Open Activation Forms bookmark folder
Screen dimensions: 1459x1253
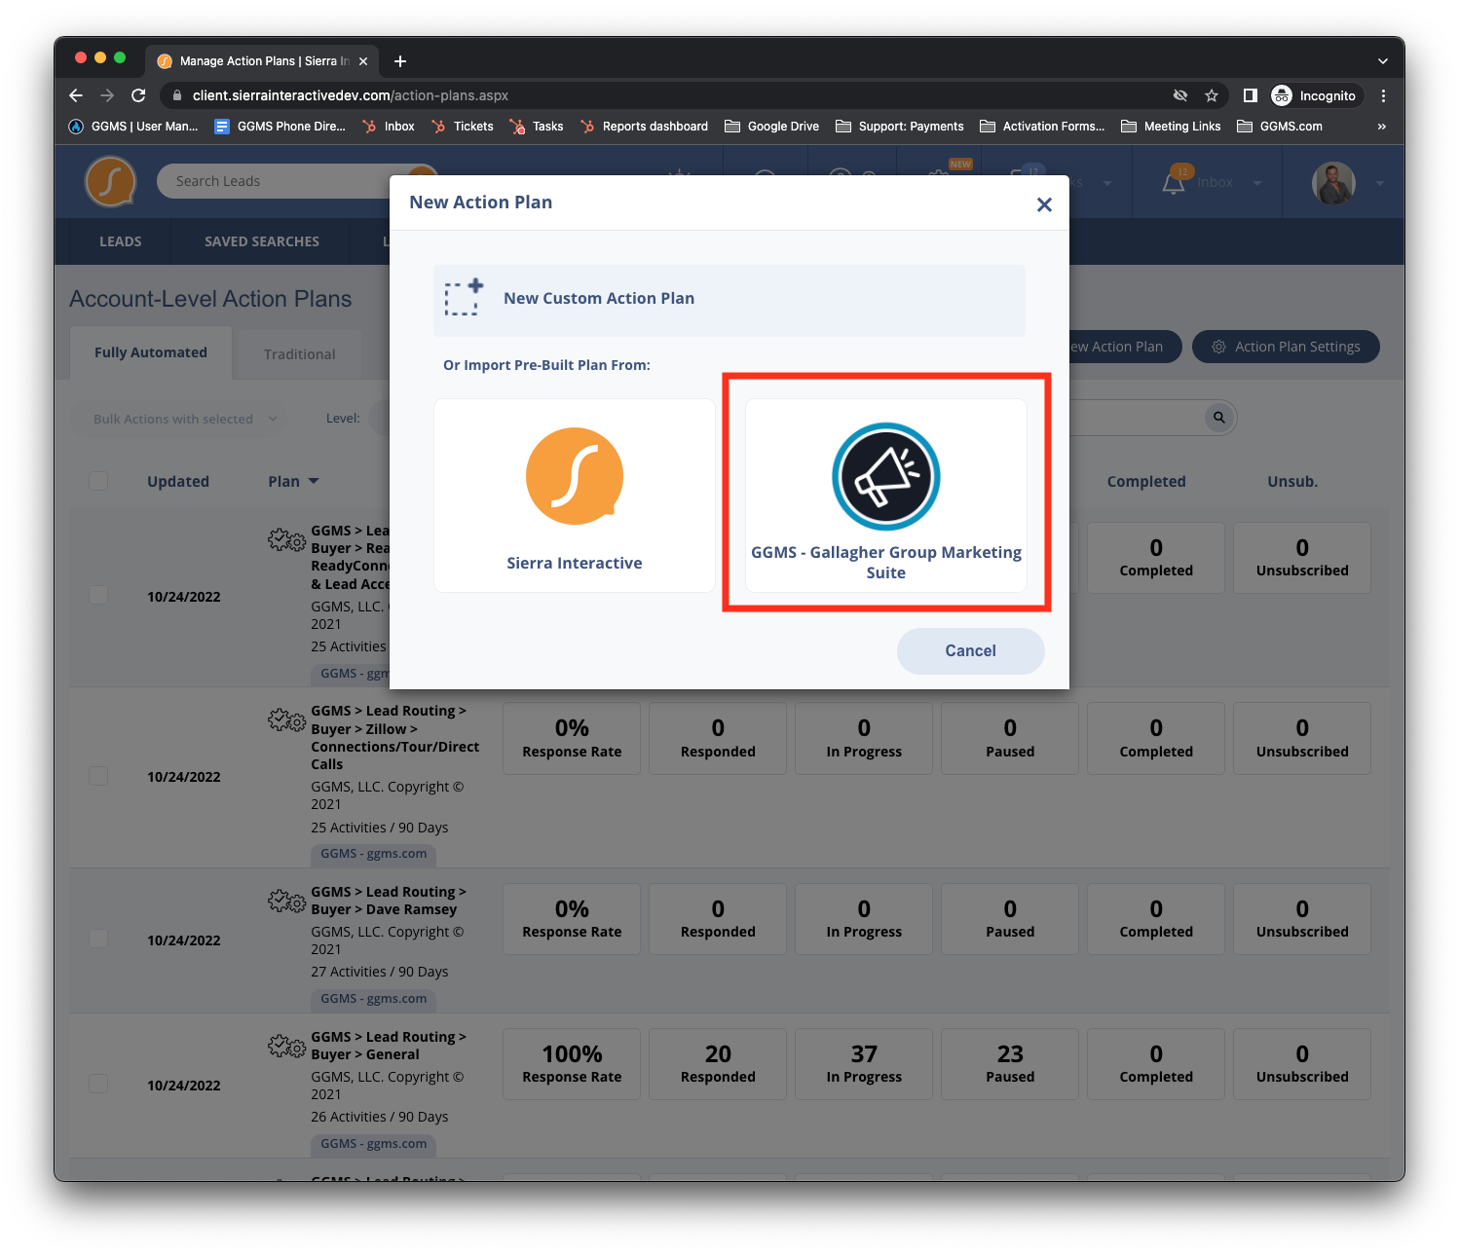point(1043,127)
